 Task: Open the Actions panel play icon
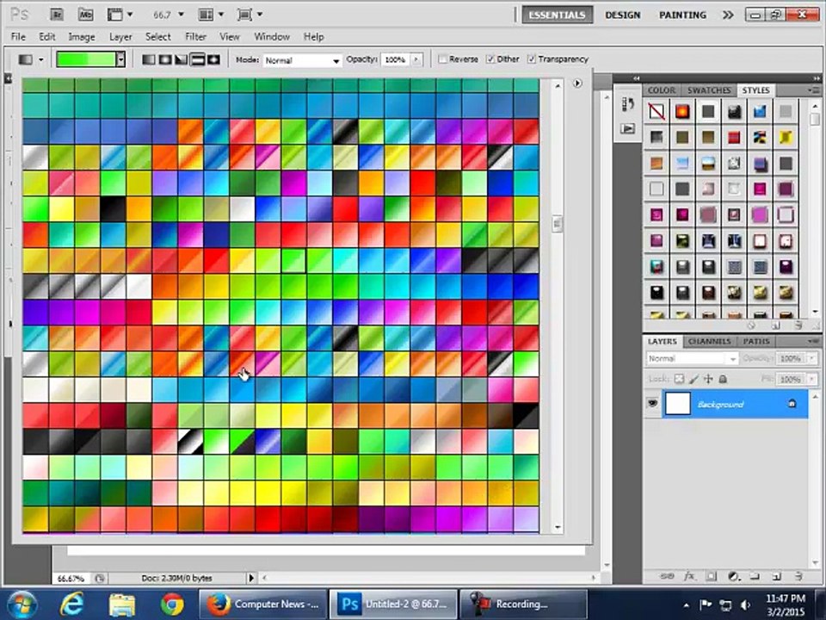[627, 128]
